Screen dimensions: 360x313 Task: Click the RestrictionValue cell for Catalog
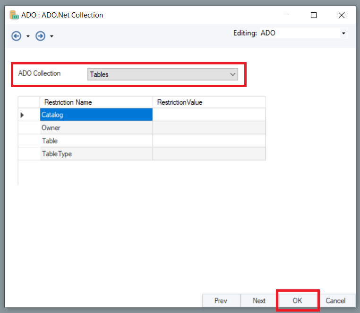tap(209, 115)
